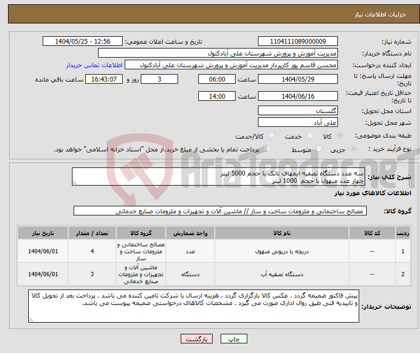Click the date 1404/06/01 in row 2
Screen dimensions: 420x353
43,274
